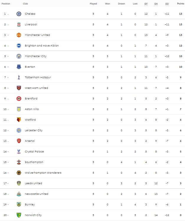Open the Leicester City club link
This screenshot has height=221, width=185.
point(34,130)
